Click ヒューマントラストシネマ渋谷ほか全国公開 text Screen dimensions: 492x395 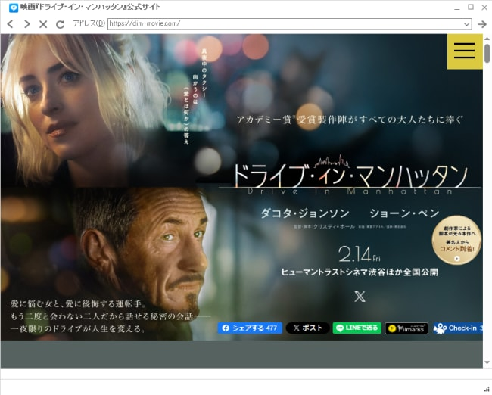(360, 272)
